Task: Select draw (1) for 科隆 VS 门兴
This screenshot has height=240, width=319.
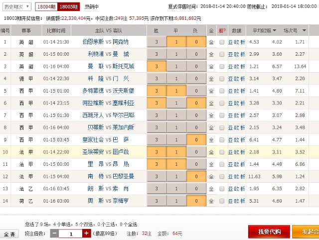Action: point(176,79)
